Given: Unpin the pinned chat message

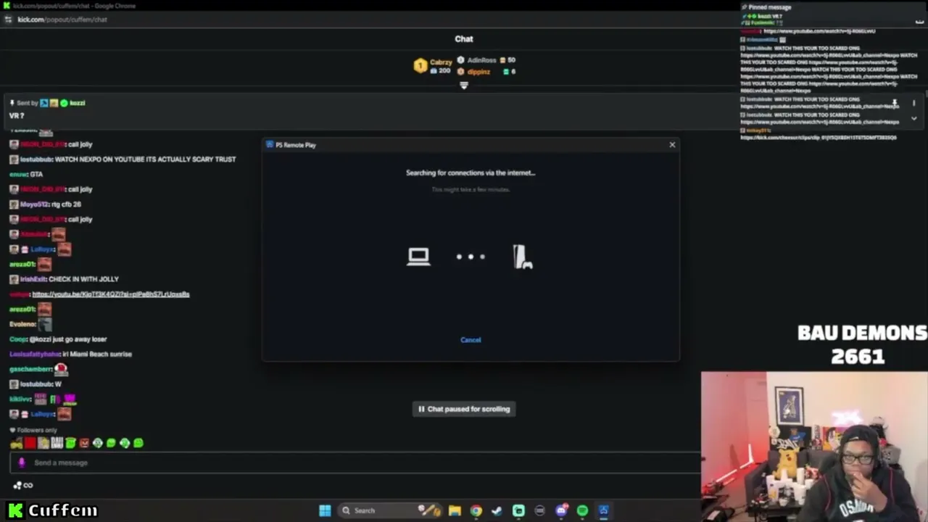Looking at the screenshot, I should coord(895,103).
